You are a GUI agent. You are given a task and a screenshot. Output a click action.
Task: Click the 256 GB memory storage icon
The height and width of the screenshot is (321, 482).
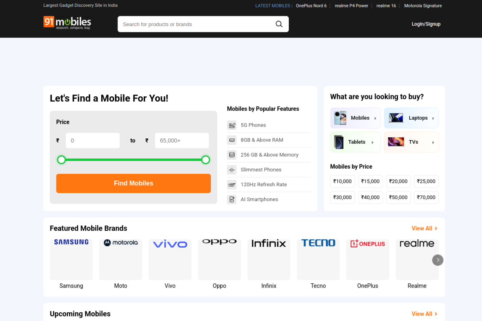pos(232,155)
